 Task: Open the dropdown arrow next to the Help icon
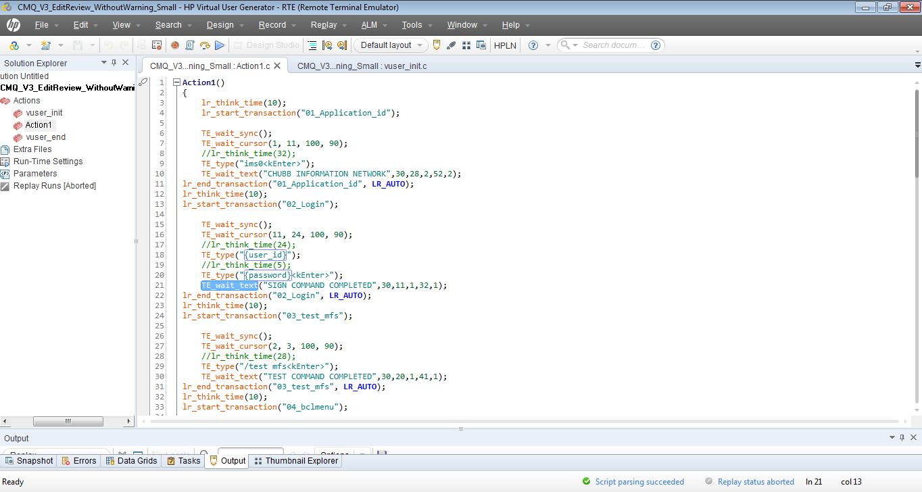(x=548, y=45)
